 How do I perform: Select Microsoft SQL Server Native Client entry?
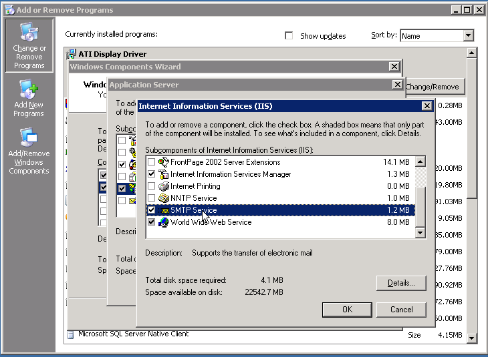pyautogui.click(x=133, y=334)
